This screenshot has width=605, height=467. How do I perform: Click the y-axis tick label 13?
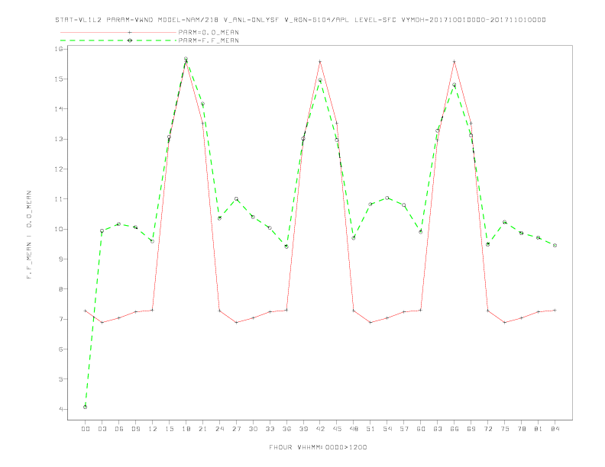[59, 139]
